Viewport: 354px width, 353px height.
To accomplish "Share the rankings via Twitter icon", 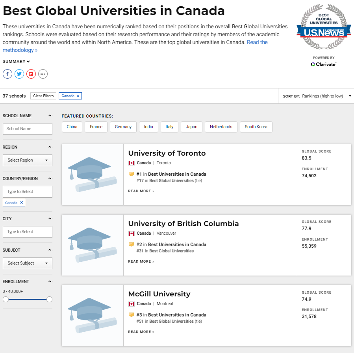I will pyautogui.click(x=19, y=74).
